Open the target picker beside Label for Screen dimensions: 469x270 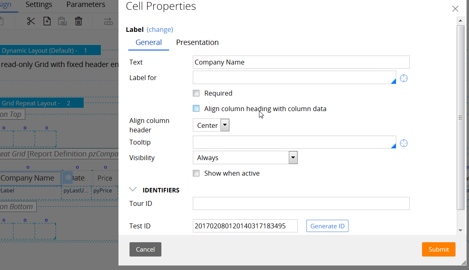pyautogui.click(x=404, y=78)
